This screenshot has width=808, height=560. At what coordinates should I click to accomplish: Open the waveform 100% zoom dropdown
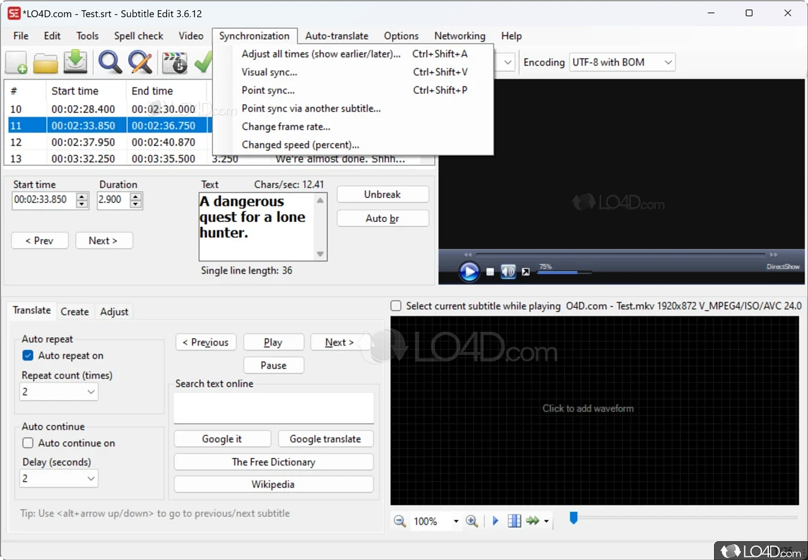point(455,522)
